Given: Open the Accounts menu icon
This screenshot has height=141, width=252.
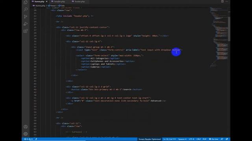Looking at the screenshot, I should pyautogui.click(x=26, y=127).
